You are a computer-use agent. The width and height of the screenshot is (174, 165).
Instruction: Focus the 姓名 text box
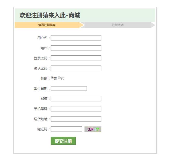[x=76, y=48]
